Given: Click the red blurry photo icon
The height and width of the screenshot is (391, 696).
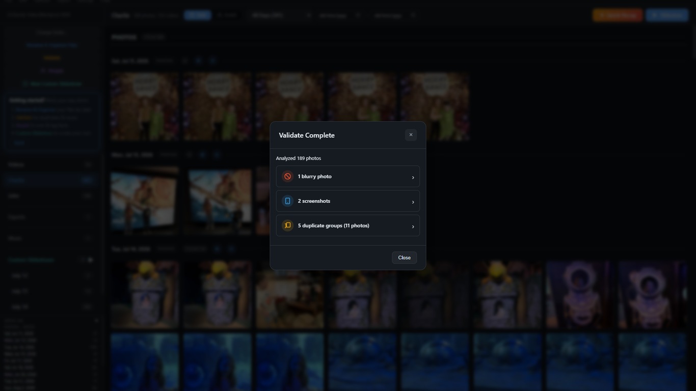Looking at the screenshot, I should (x=287, y=176).
